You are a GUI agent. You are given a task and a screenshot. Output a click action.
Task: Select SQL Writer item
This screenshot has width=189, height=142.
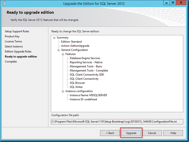click(x=76, y=87)
